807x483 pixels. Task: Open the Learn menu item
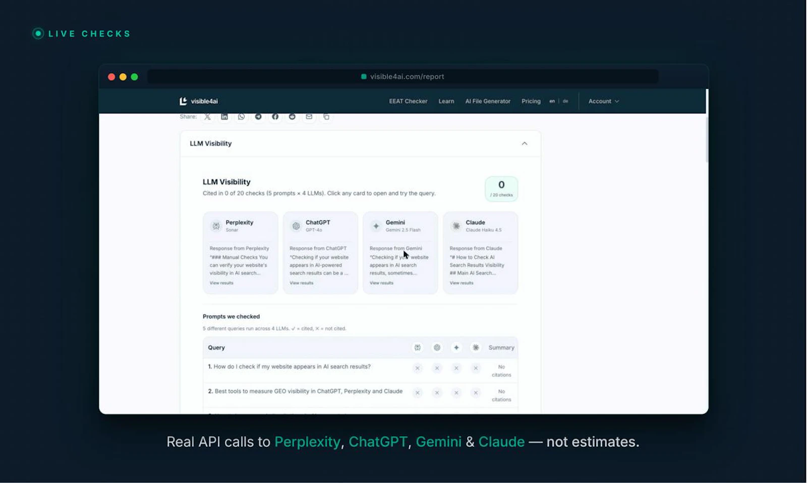pos(446,101)
